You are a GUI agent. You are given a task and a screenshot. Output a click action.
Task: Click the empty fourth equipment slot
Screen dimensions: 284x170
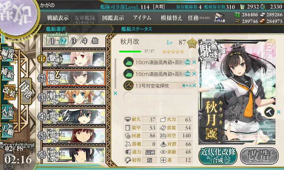pyautogui.click(x=158, y=97)
